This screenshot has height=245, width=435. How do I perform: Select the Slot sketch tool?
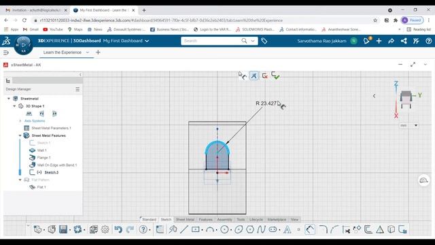click(273, 229)
